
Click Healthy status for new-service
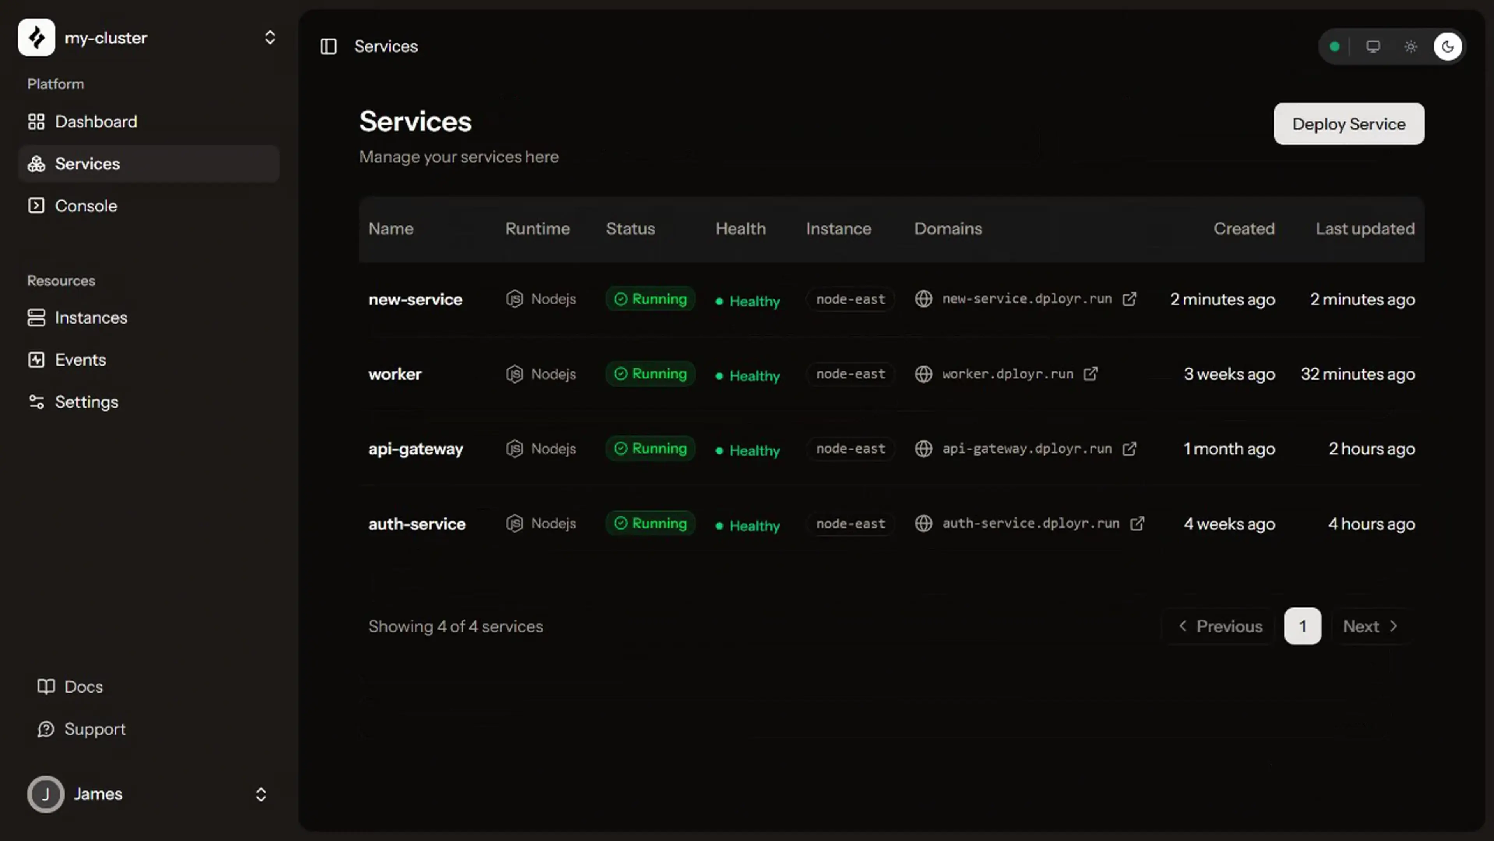[747, 301]
